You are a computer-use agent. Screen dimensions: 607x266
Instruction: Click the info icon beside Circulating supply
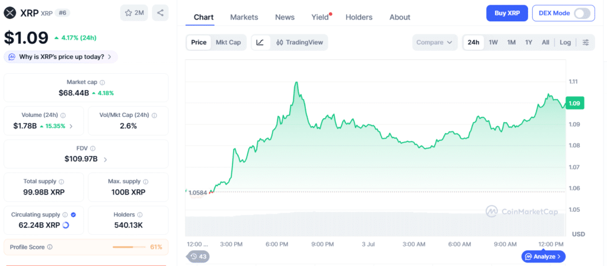point(65,215)
